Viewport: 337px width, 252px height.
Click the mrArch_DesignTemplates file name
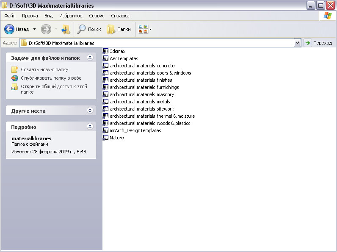click(135, 130)
